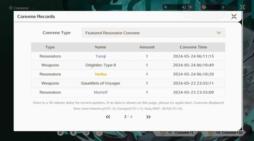Click the Name column header

(100, 47)
